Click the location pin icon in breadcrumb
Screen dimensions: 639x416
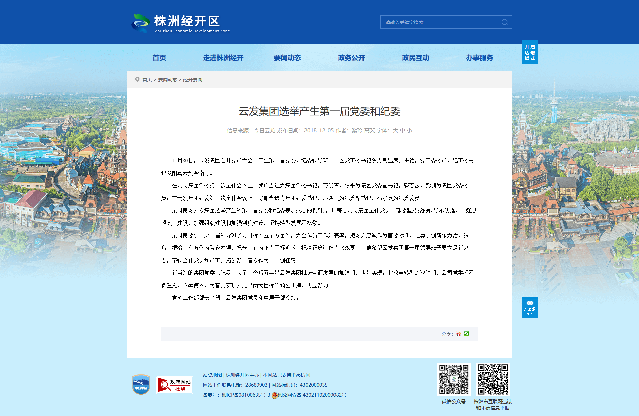coord(137,79)
